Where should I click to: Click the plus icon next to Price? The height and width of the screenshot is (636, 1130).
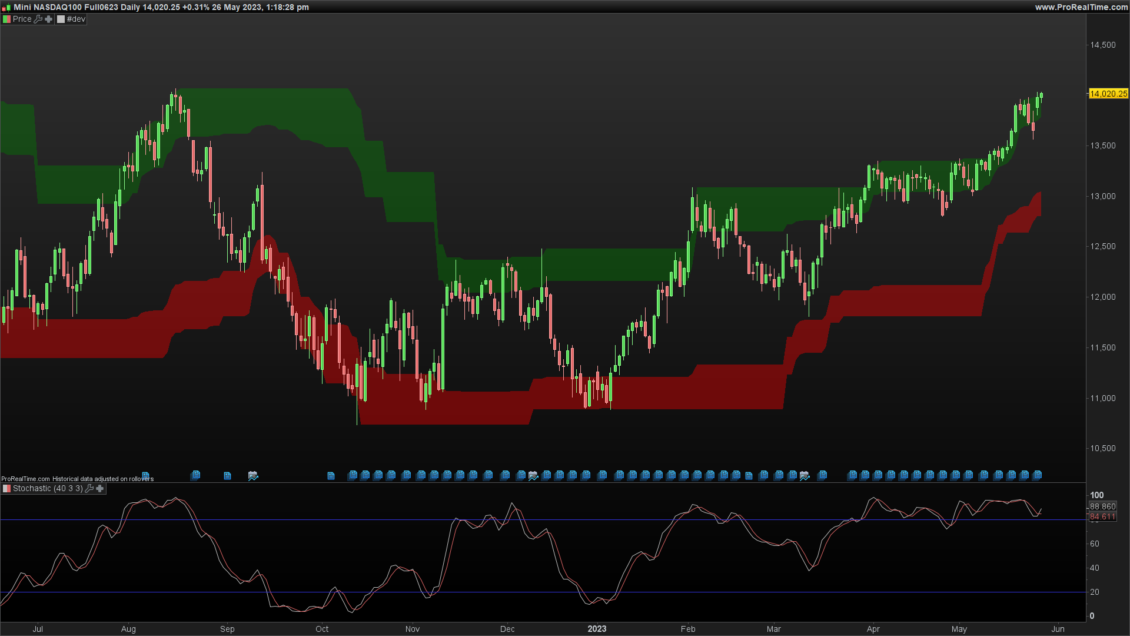(x=49, y=19)
